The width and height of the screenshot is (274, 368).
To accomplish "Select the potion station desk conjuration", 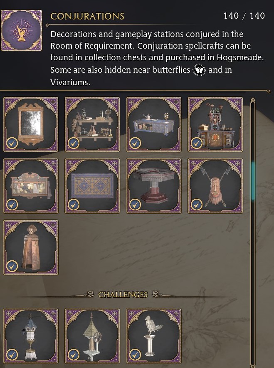I will point(215,124).
